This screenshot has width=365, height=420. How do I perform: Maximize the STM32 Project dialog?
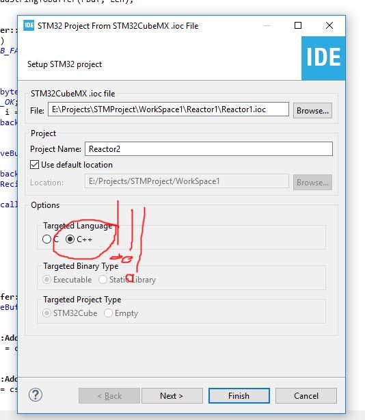298,25
